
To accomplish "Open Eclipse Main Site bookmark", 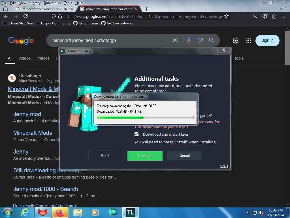I will [x=17, y=23].
